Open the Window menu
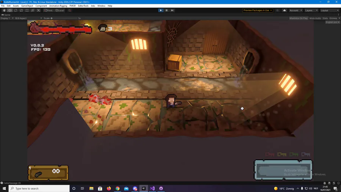This screenshot has width=341, height=192. pyautogui.click(x=101, y=6)
